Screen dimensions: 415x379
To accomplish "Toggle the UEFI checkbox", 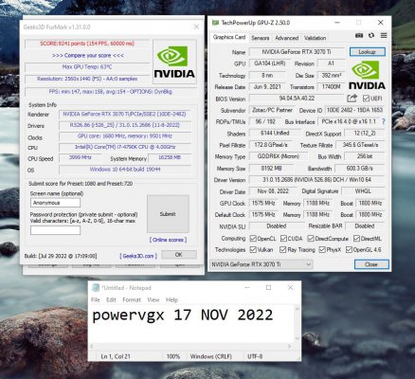I will [366, 99].
